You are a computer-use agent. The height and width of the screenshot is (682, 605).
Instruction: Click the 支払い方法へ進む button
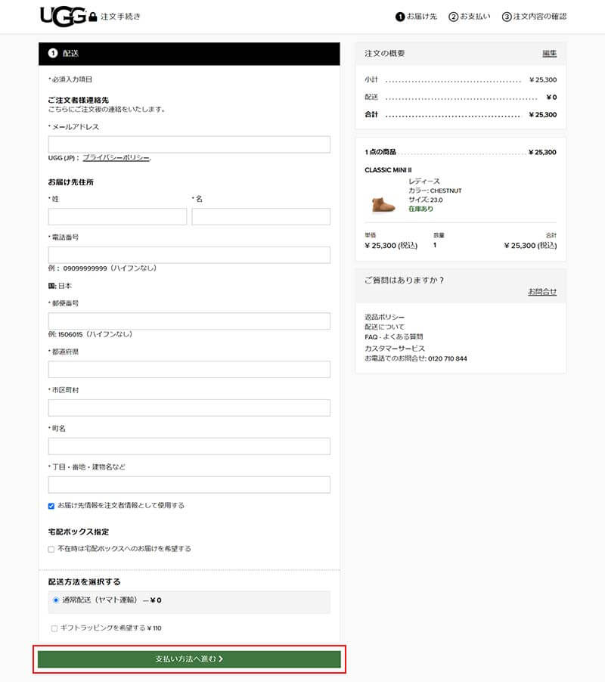pyautogui.click(x=189, y=659)
